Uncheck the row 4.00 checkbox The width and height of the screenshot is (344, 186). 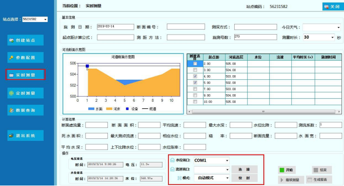pyautogui.click(x=195, y=76)
